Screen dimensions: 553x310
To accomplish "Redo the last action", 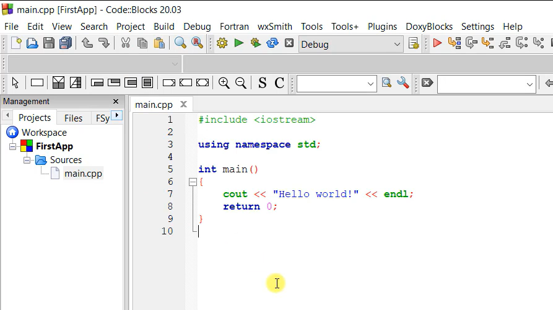I will pos(104,43).
